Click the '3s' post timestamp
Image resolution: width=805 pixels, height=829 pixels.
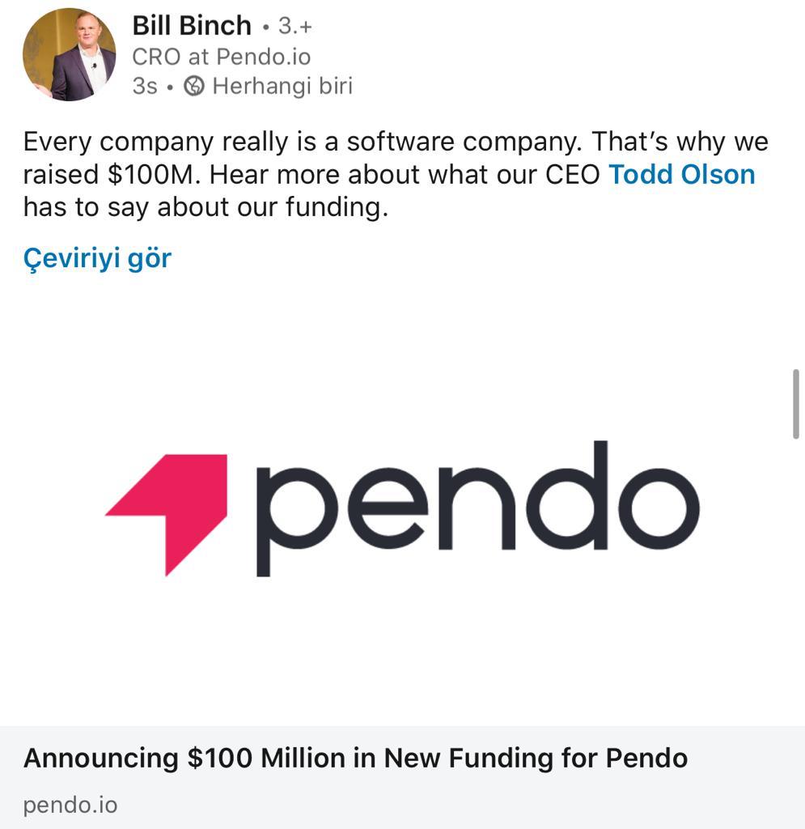pos(145,86)
